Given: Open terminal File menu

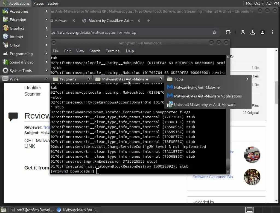Looking at the screenshot, I should [x=56, y=51].
